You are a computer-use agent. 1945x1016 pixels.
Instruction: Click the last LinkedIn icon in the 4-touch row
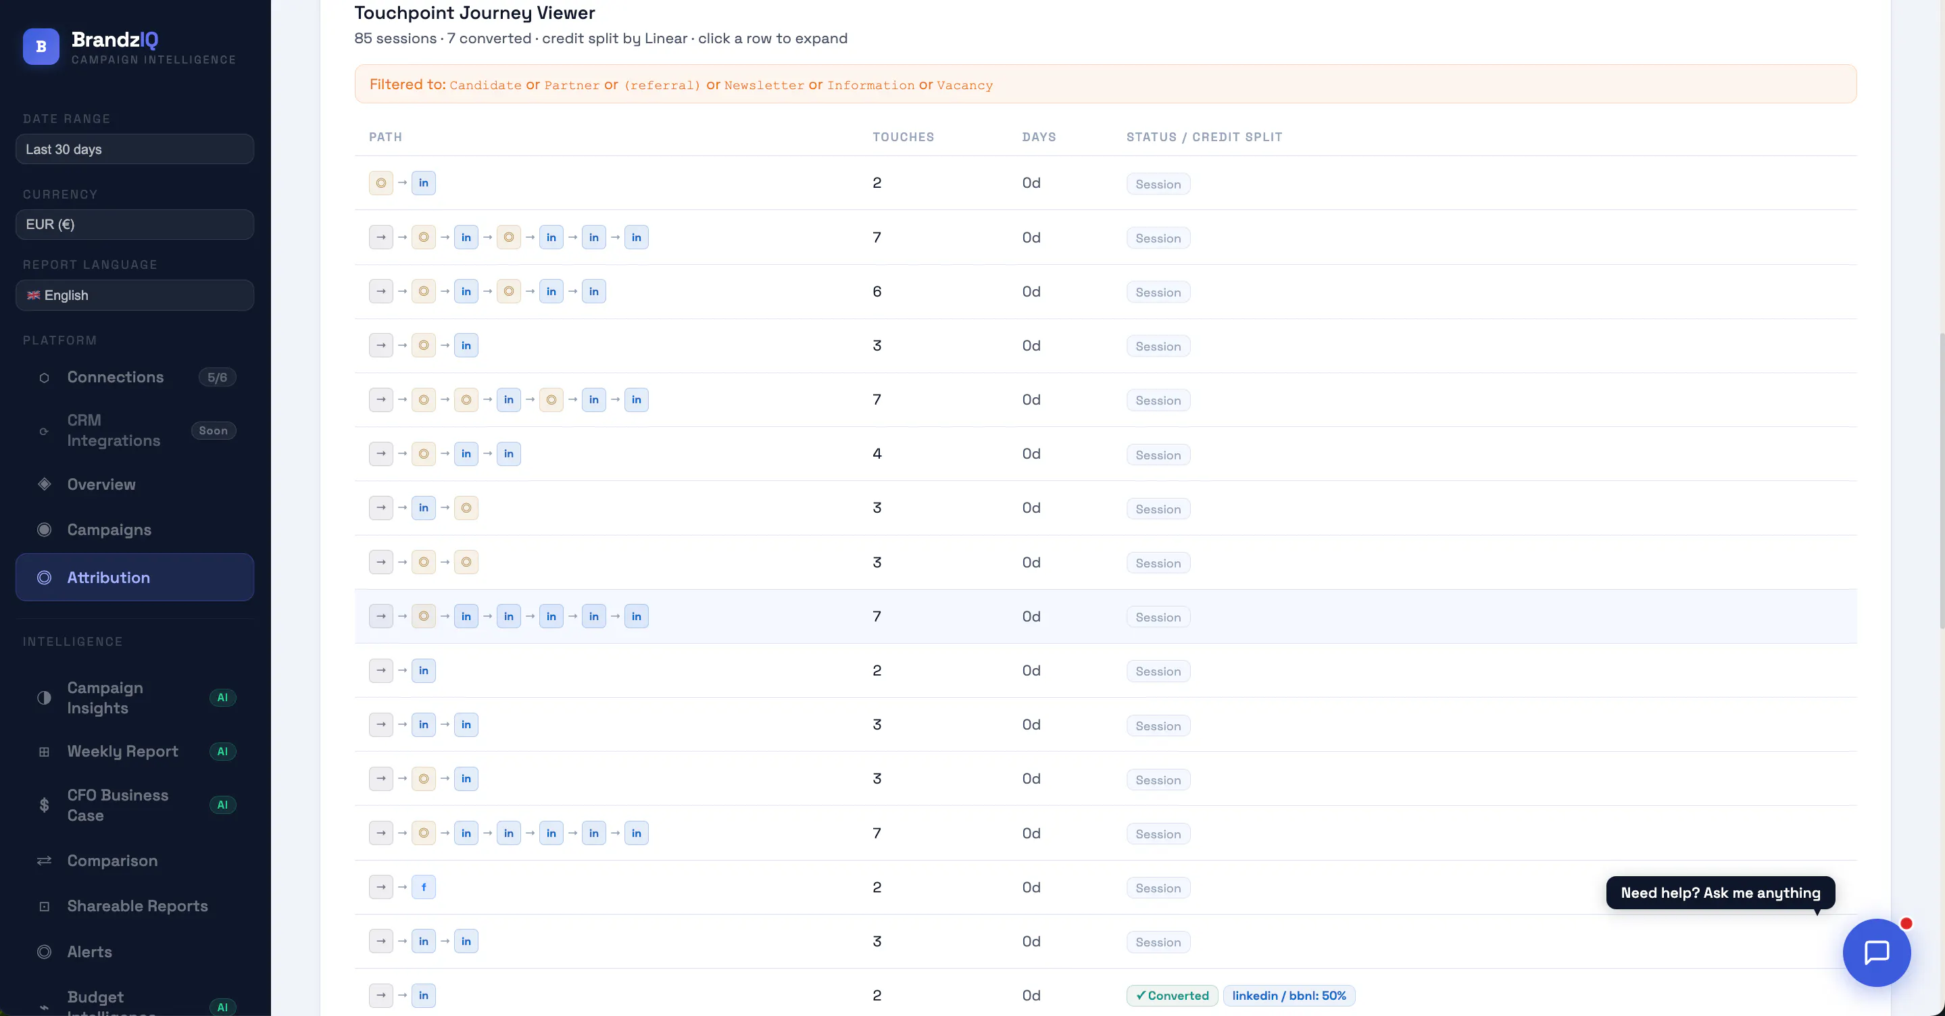click(509, 454)
